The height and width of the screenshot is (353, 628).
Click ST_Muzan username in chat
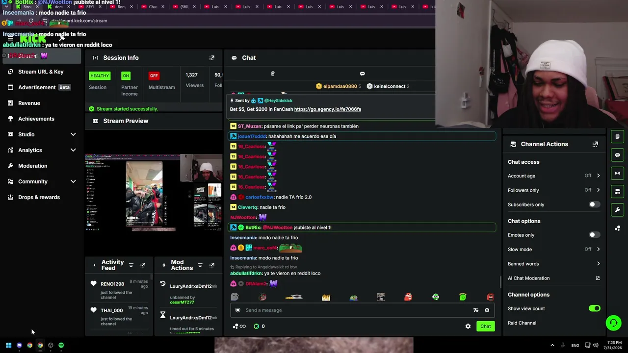point(250,126)
